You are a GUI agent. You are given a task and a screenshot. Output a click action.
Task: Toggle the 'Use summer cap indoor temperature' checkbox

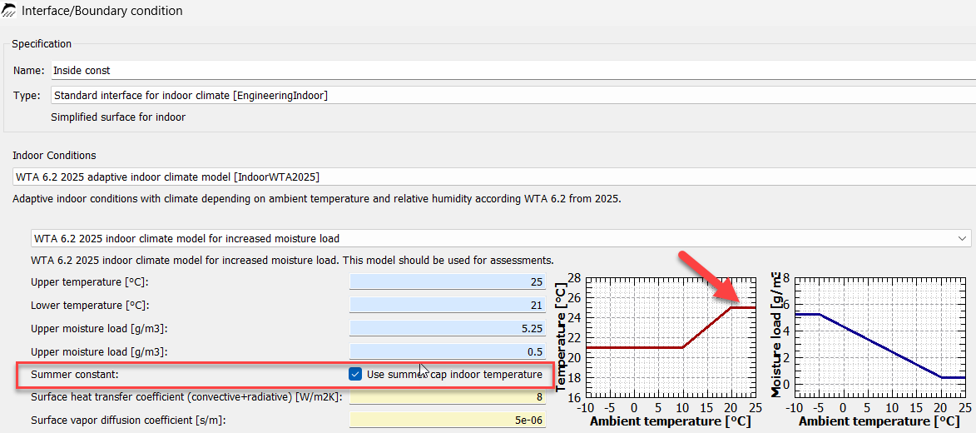tap(355, 374)
